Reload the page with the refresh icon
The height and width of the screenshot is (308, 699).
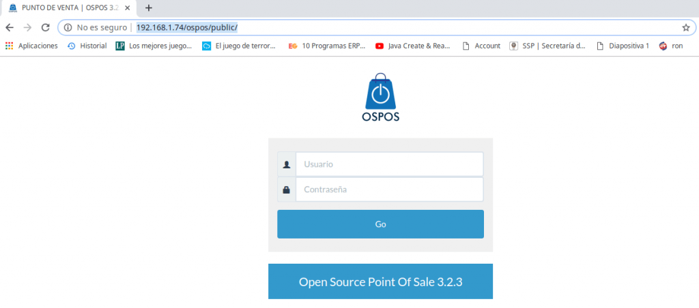click(45, 27)
